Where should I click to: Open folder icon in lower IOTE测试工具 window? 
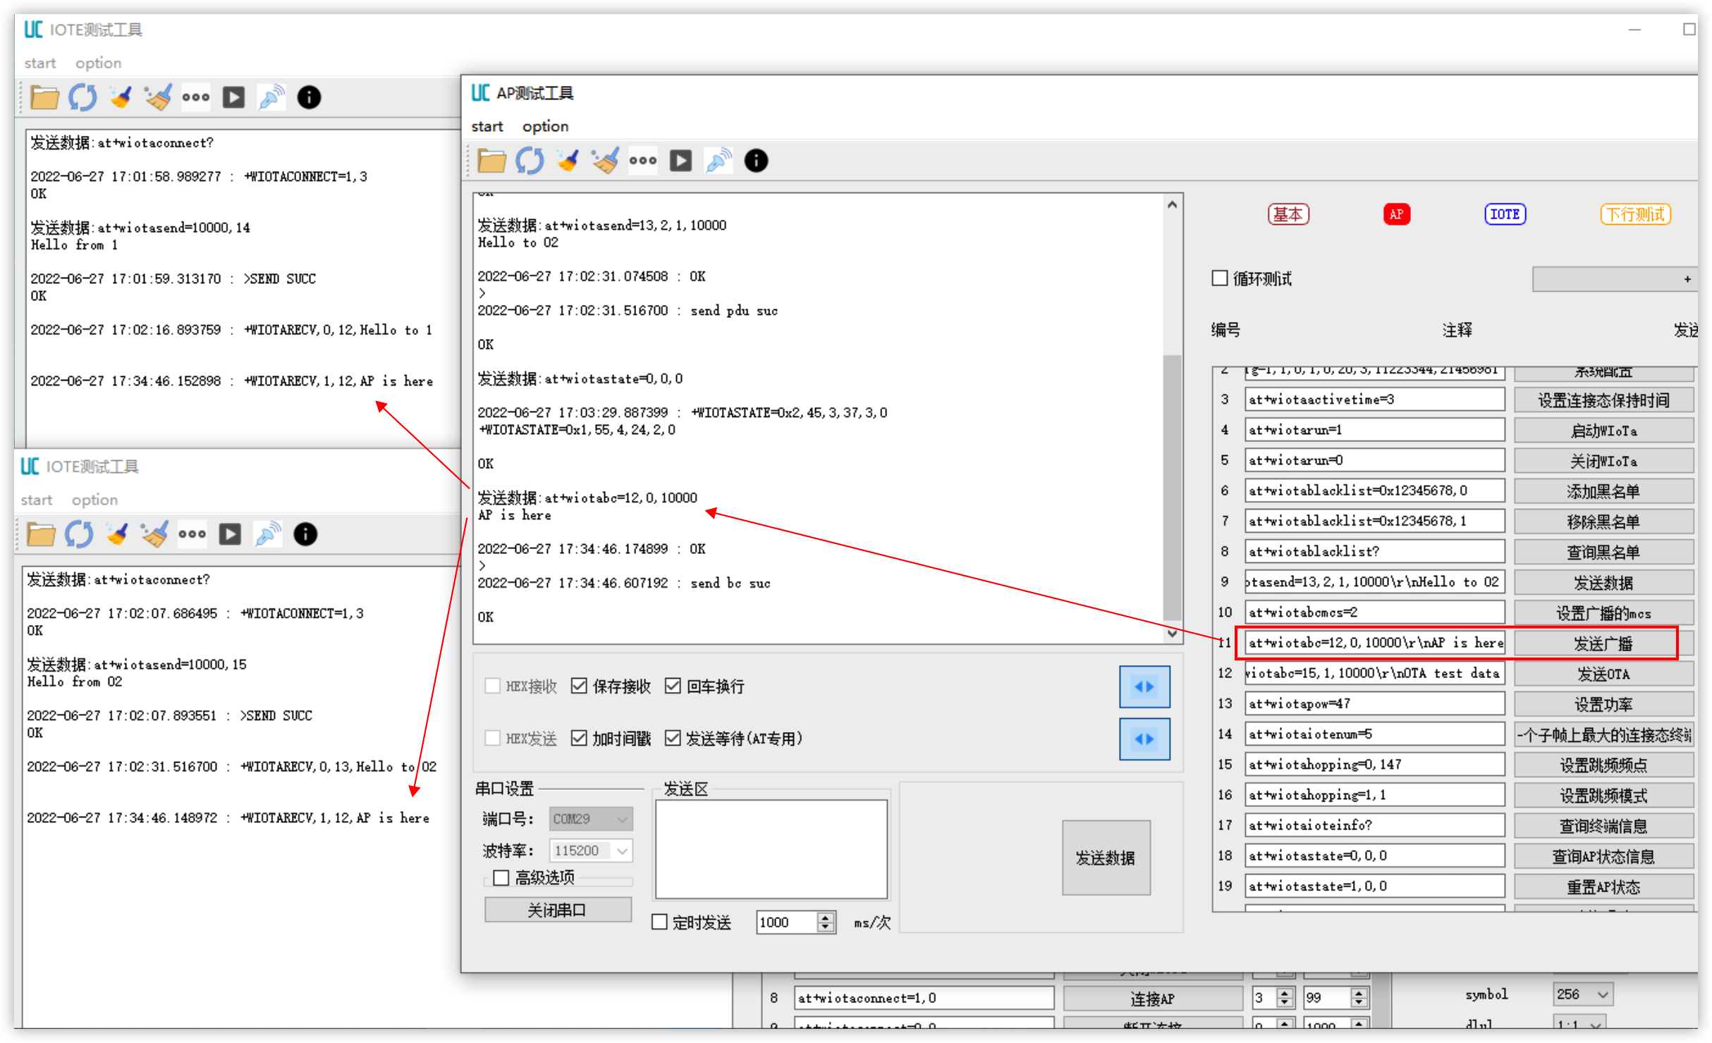tap(41, 534)
